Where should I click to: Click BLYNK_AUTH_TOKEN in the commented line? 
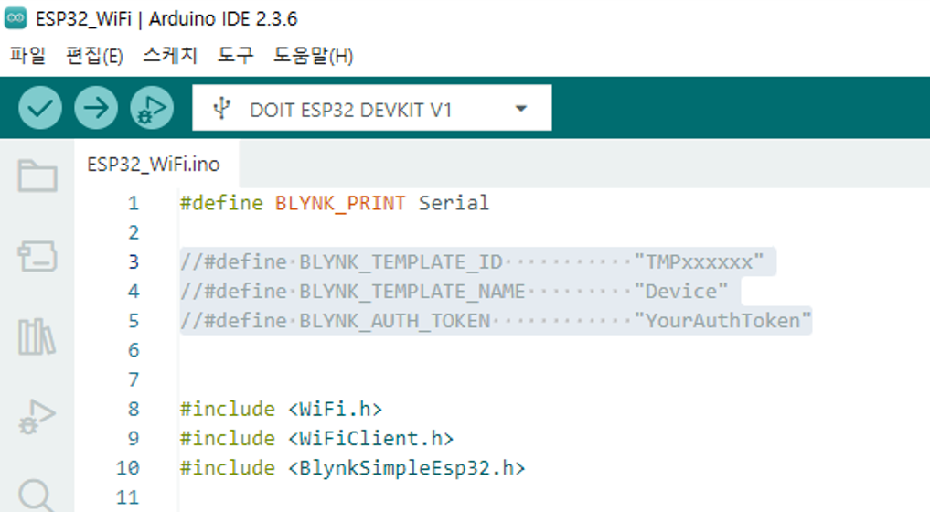pyautogui.click(x=395, y=321)
